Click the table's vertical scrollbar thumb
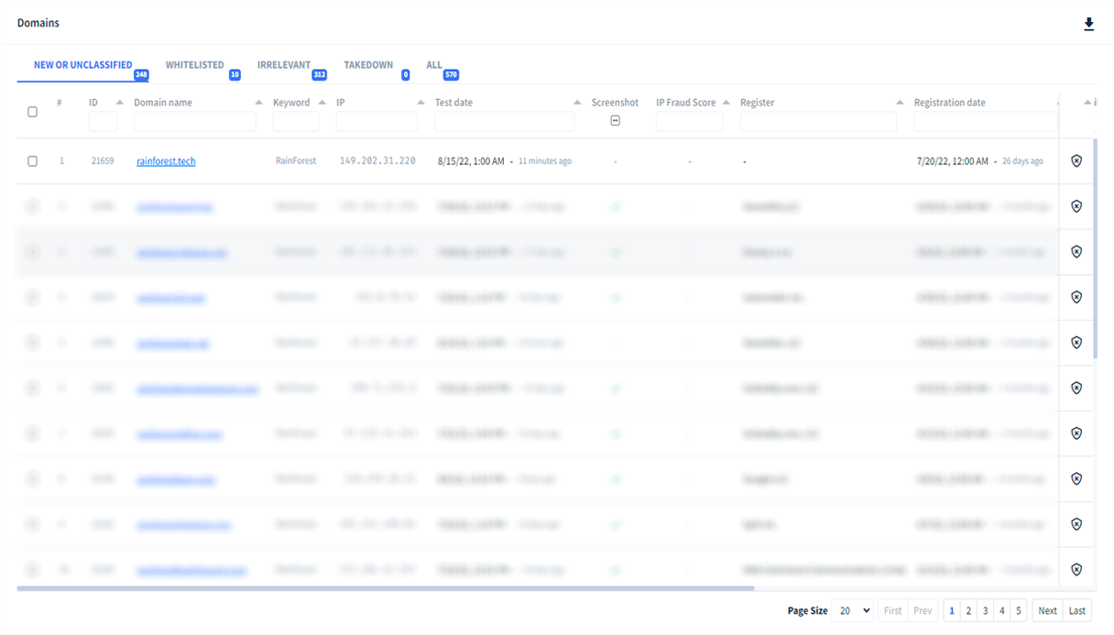1114x635 pixels. pyautogui.click(x=1096, y=247)
